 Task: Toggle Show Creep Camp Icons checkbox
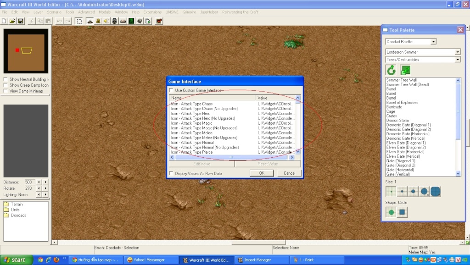[x=6, y=85]
